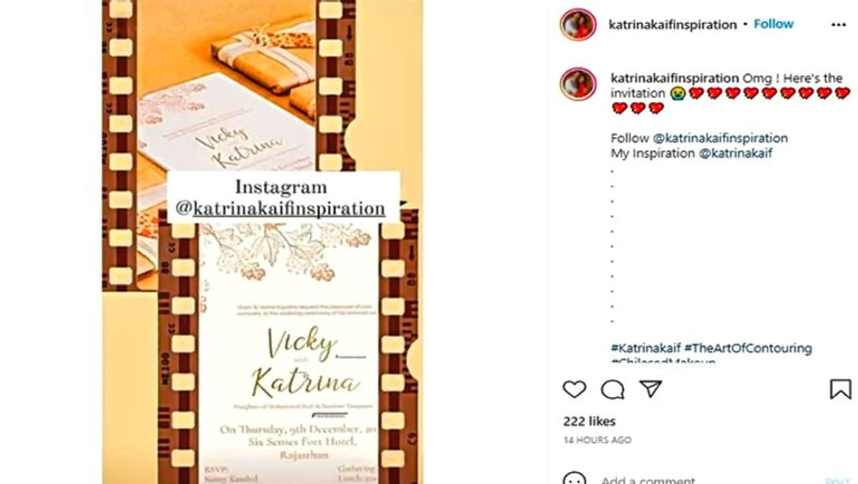Open the #Katrinakaif hashtag
The height and width of the screenshot is (484, 858).
coord(646,349)
